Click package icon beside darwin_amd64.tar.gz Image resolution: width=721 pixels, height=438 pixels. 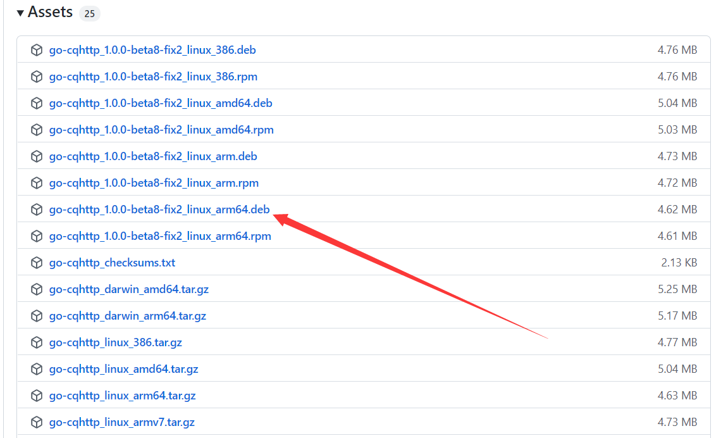pyautogui.click(x=37, y=289)
